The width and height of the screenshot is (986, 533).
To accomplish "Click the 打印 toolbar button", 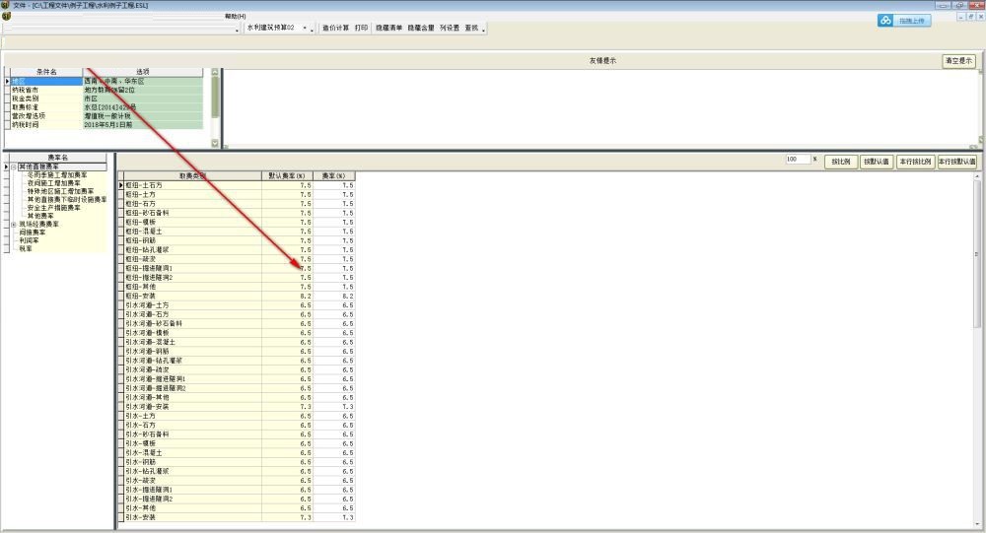I will pos(361,28).
